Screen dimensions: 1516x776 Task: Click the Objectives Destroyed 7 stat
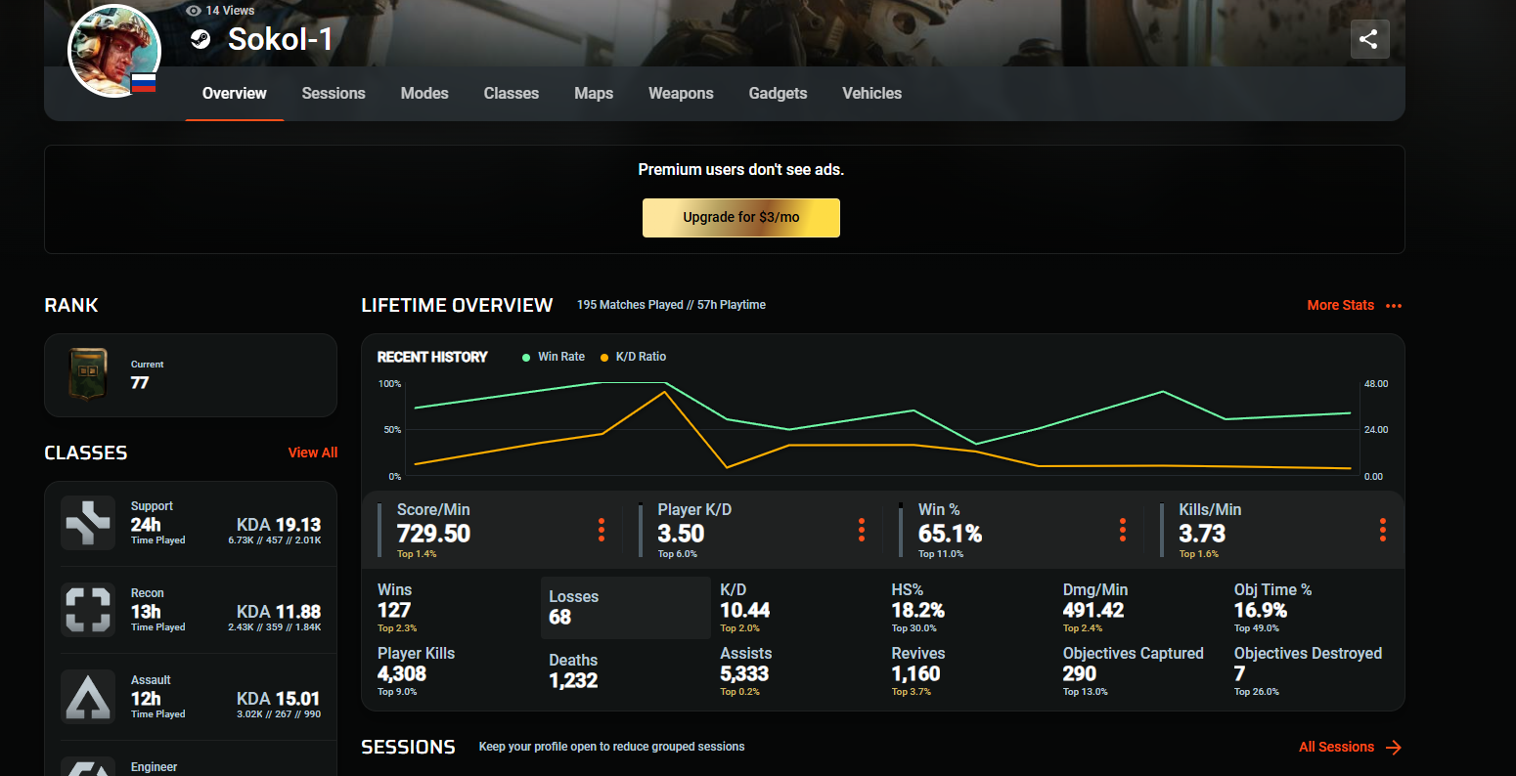click(x=1309, y=671)
